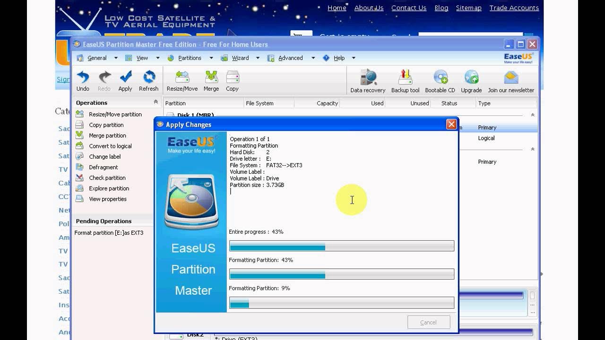Click the Resize/Move partition icon in Operations
605x340 pixels.
coord(79,114)
